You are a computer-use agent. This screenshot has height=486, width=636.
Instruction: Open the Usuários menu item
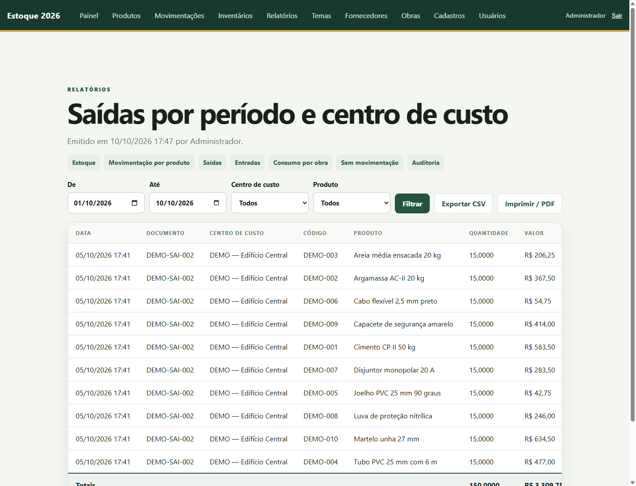click(x=492, y=15)
